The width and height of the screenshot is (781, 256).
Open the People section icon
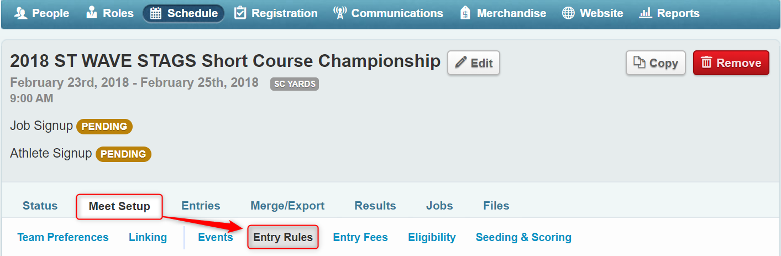[x=20, y=13]
